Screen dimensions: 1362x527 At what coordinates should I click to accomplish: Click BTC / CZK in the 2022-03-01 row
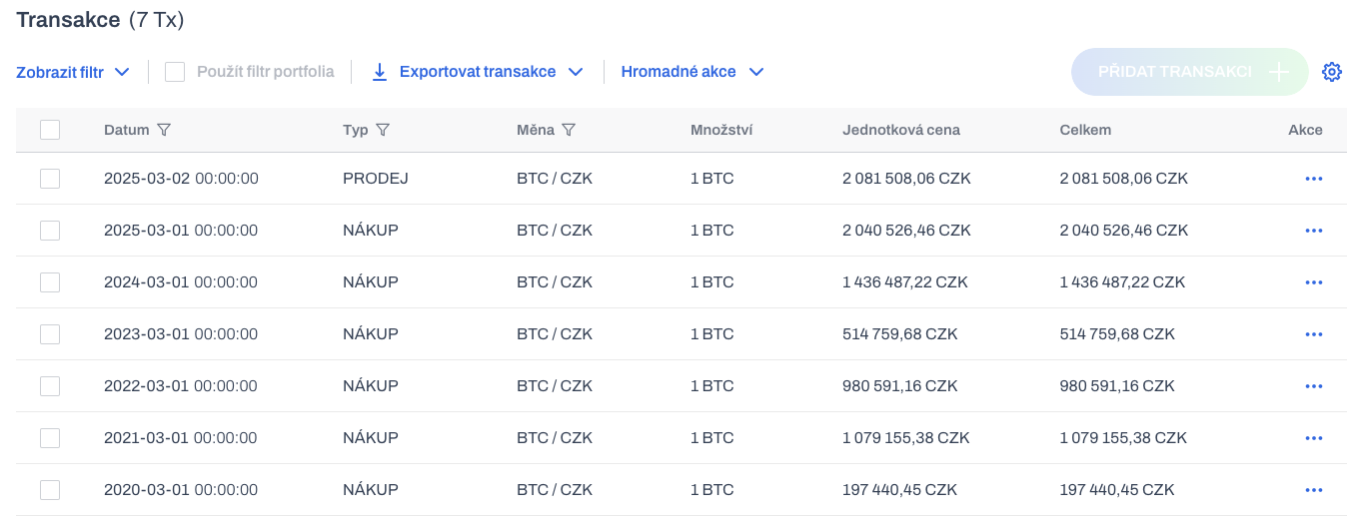555,386
